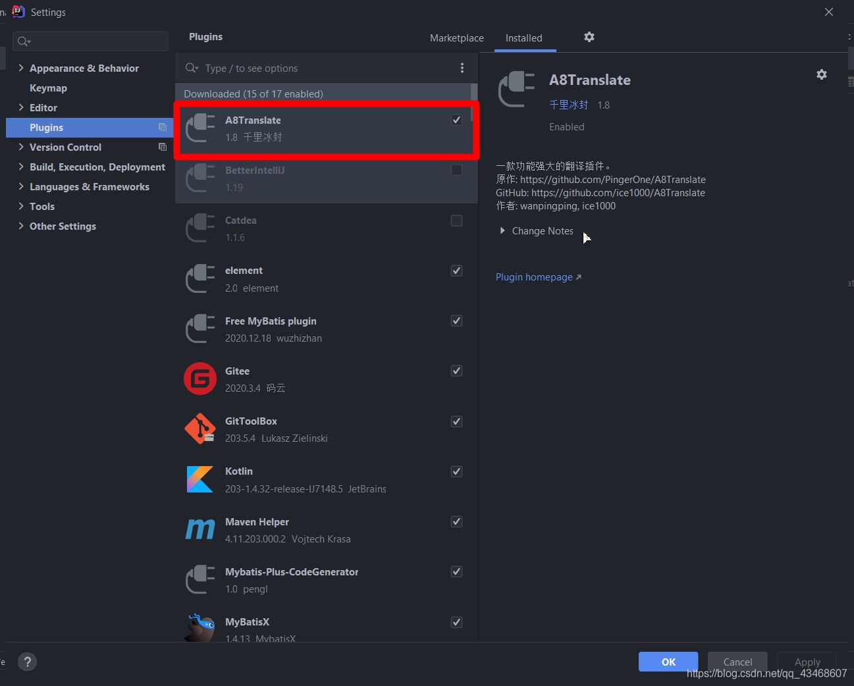
Task: Enable the BetterIntelliJ plugin checkbox
Action: click(x=456, y=170)
